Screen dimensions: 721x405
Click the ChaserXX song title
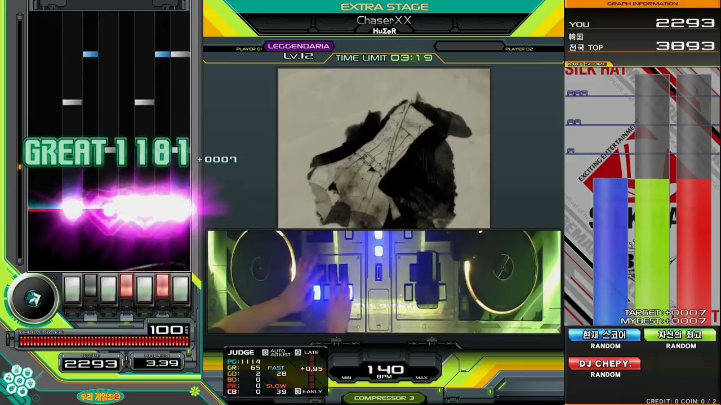pos(384,20)
